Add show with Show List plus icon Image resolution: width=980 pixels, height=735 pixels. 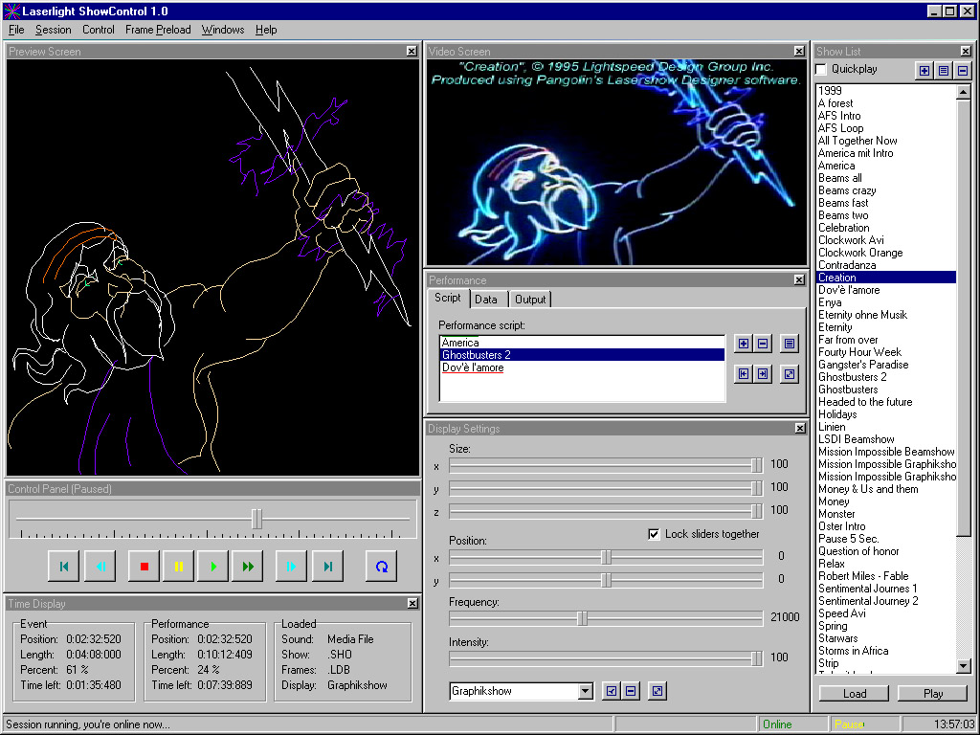click(924, 71)
